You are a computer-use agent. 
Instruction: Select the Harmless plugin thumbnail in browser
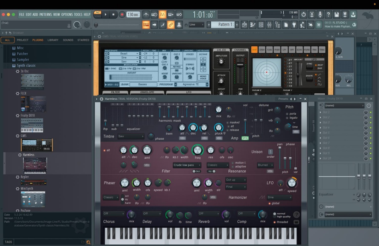(35, 166)
